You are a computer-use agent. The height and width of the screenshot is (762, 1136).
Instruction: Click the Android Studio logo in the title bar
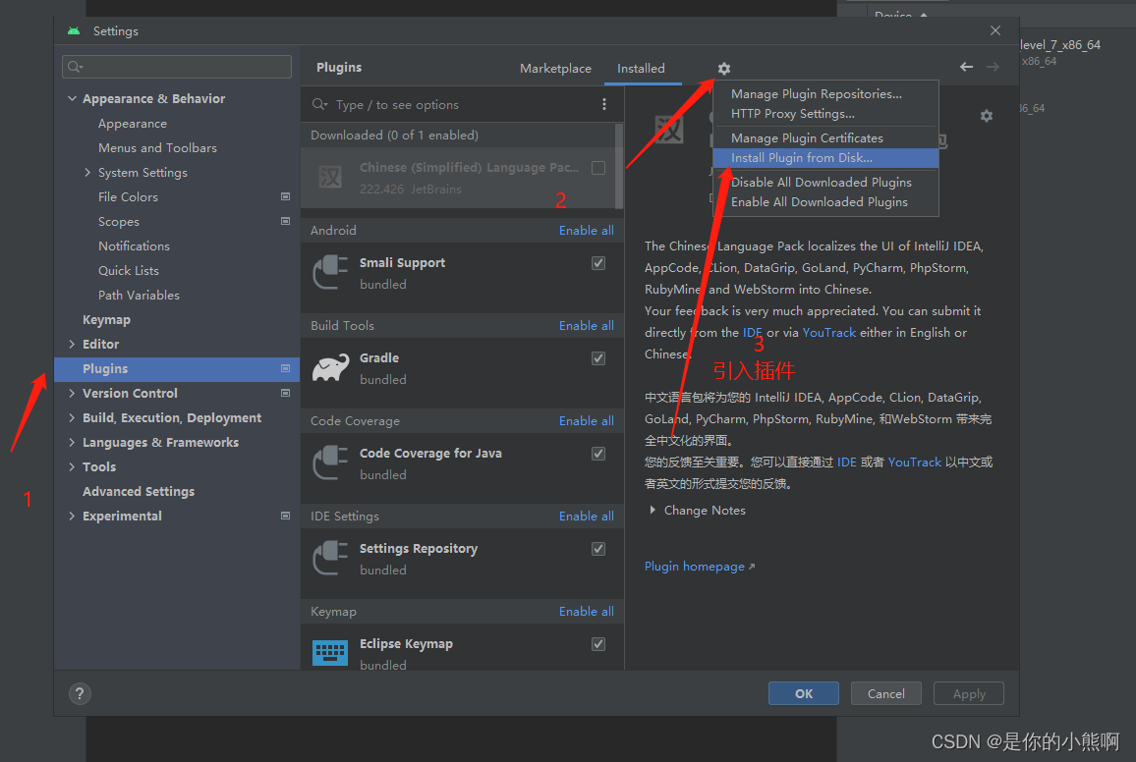tap(73, 30)
